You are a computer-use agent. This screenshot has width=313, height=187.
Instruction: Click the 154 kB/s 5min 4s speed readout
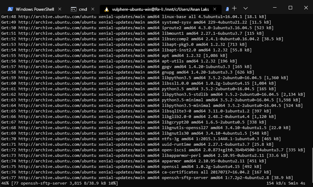286,183
